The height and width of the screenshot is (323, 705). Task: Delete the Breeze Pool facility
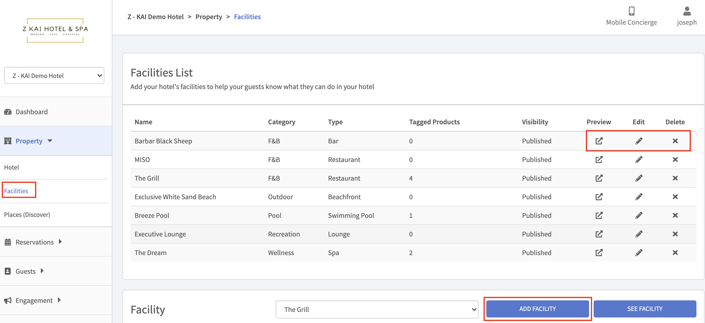(675, 215)
